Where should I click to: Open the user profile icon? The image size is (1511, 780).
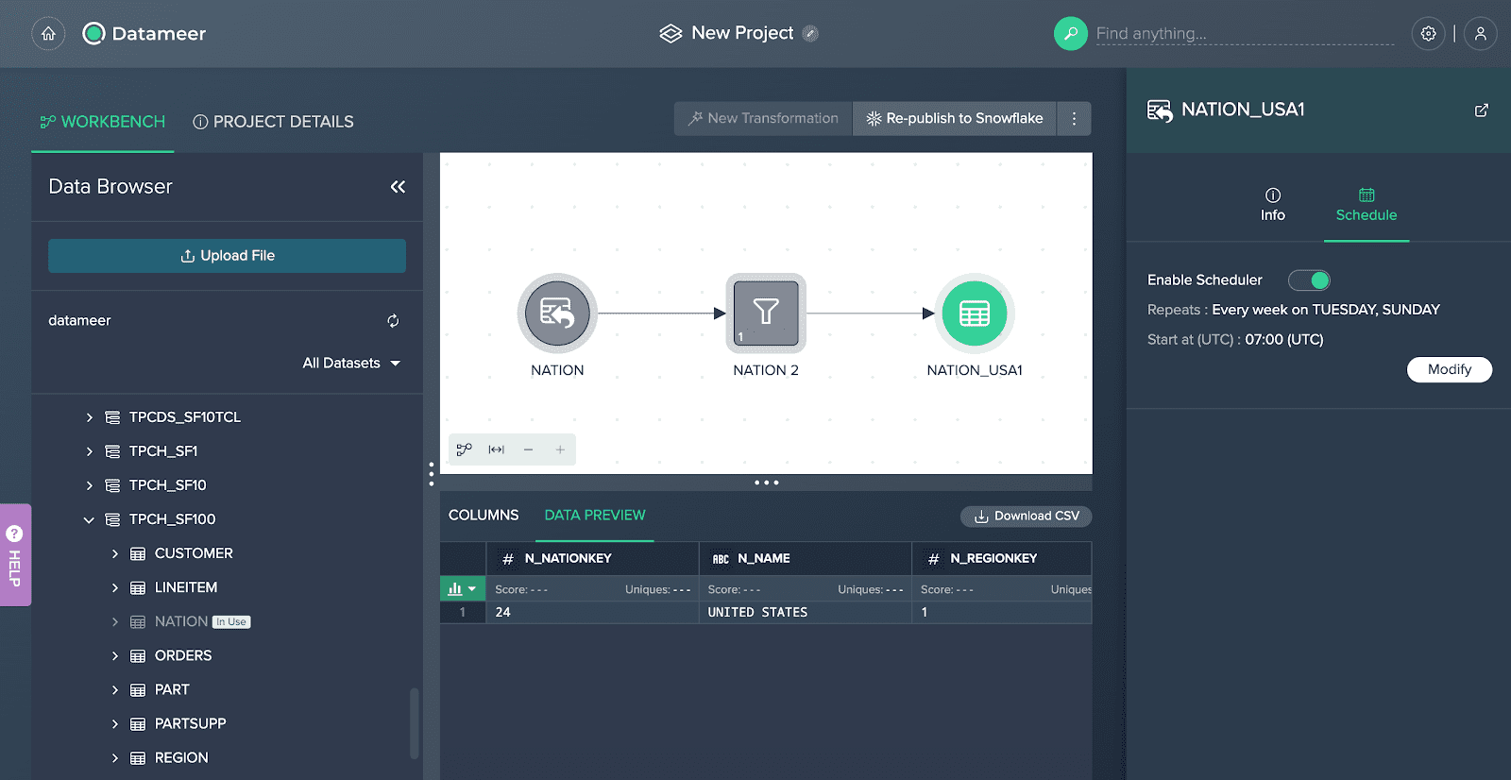click(1480, 34)
